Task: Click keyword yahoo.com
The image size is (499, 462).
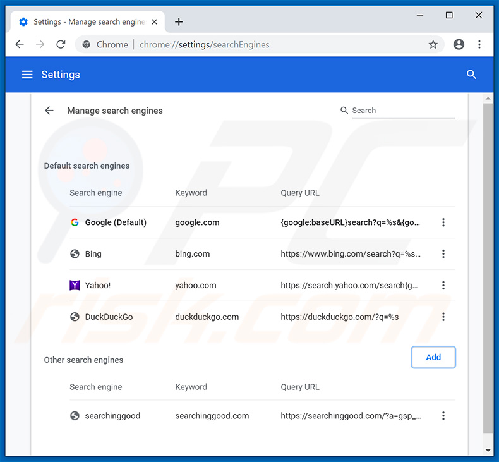Action: coord(196,285)
